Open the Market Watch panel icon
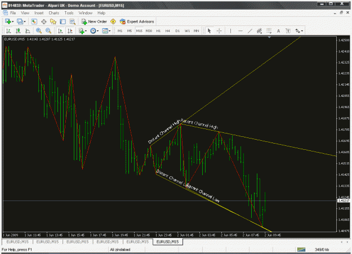352x254 pixels. [34, 21]
